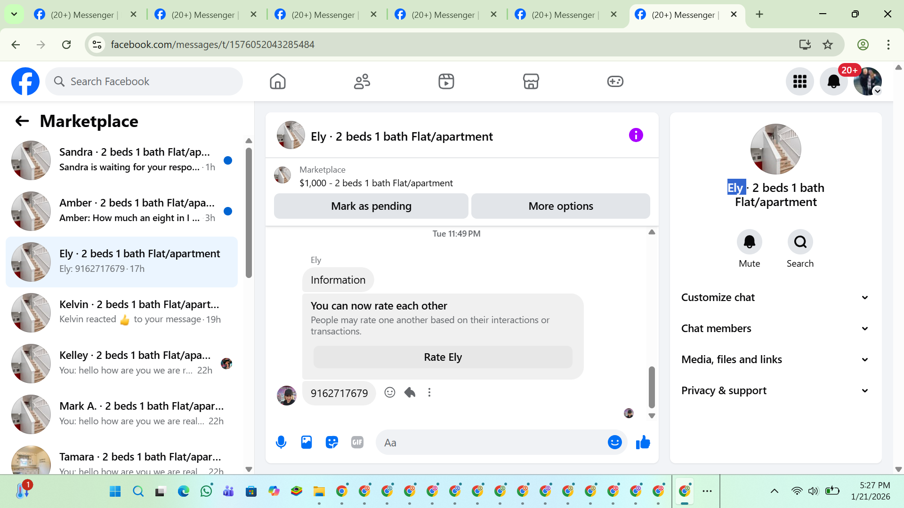Screen dimensions: 904x508
Task: Choose the sticker icon in composer
Action: pos(332,442)
